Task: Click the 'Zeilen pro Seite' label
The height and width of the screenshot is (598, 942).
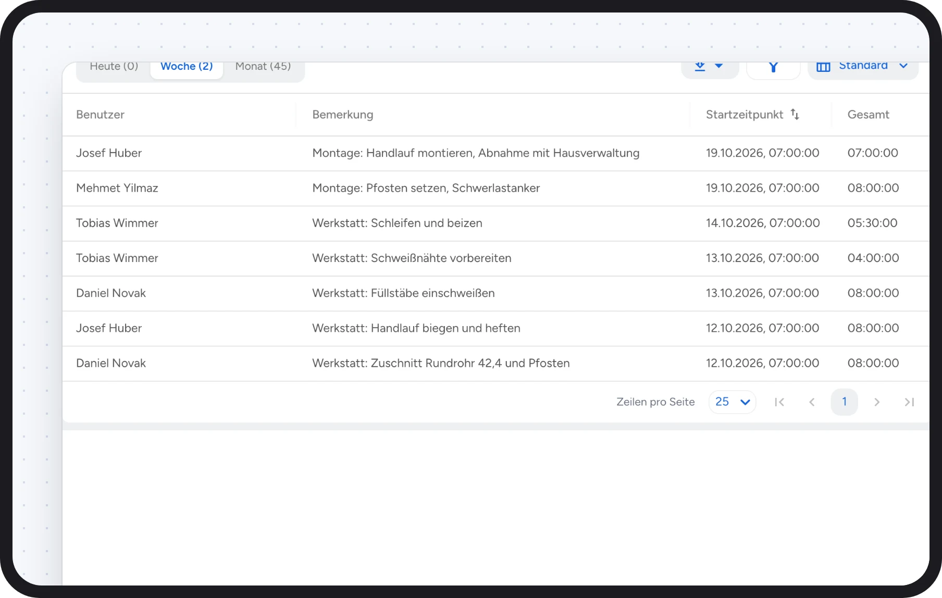Action: coord(655,402)
